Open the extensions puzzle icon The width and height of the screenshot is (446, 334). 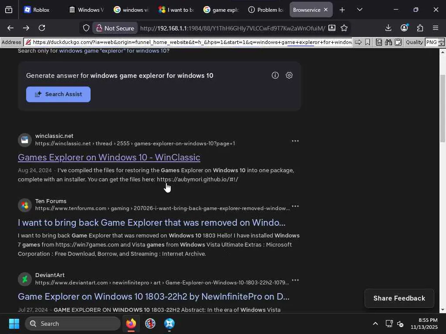420,28
